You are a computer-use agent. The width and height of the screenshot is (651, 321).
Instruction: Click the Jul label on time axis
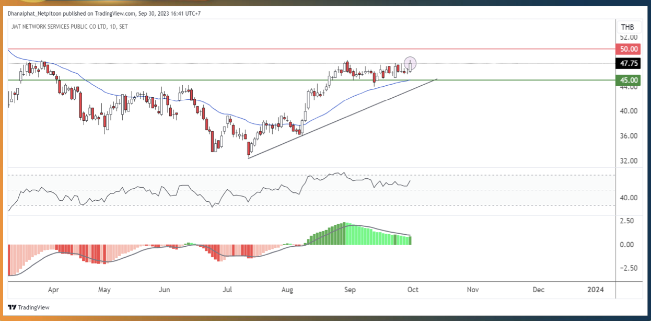click(227, 290)
